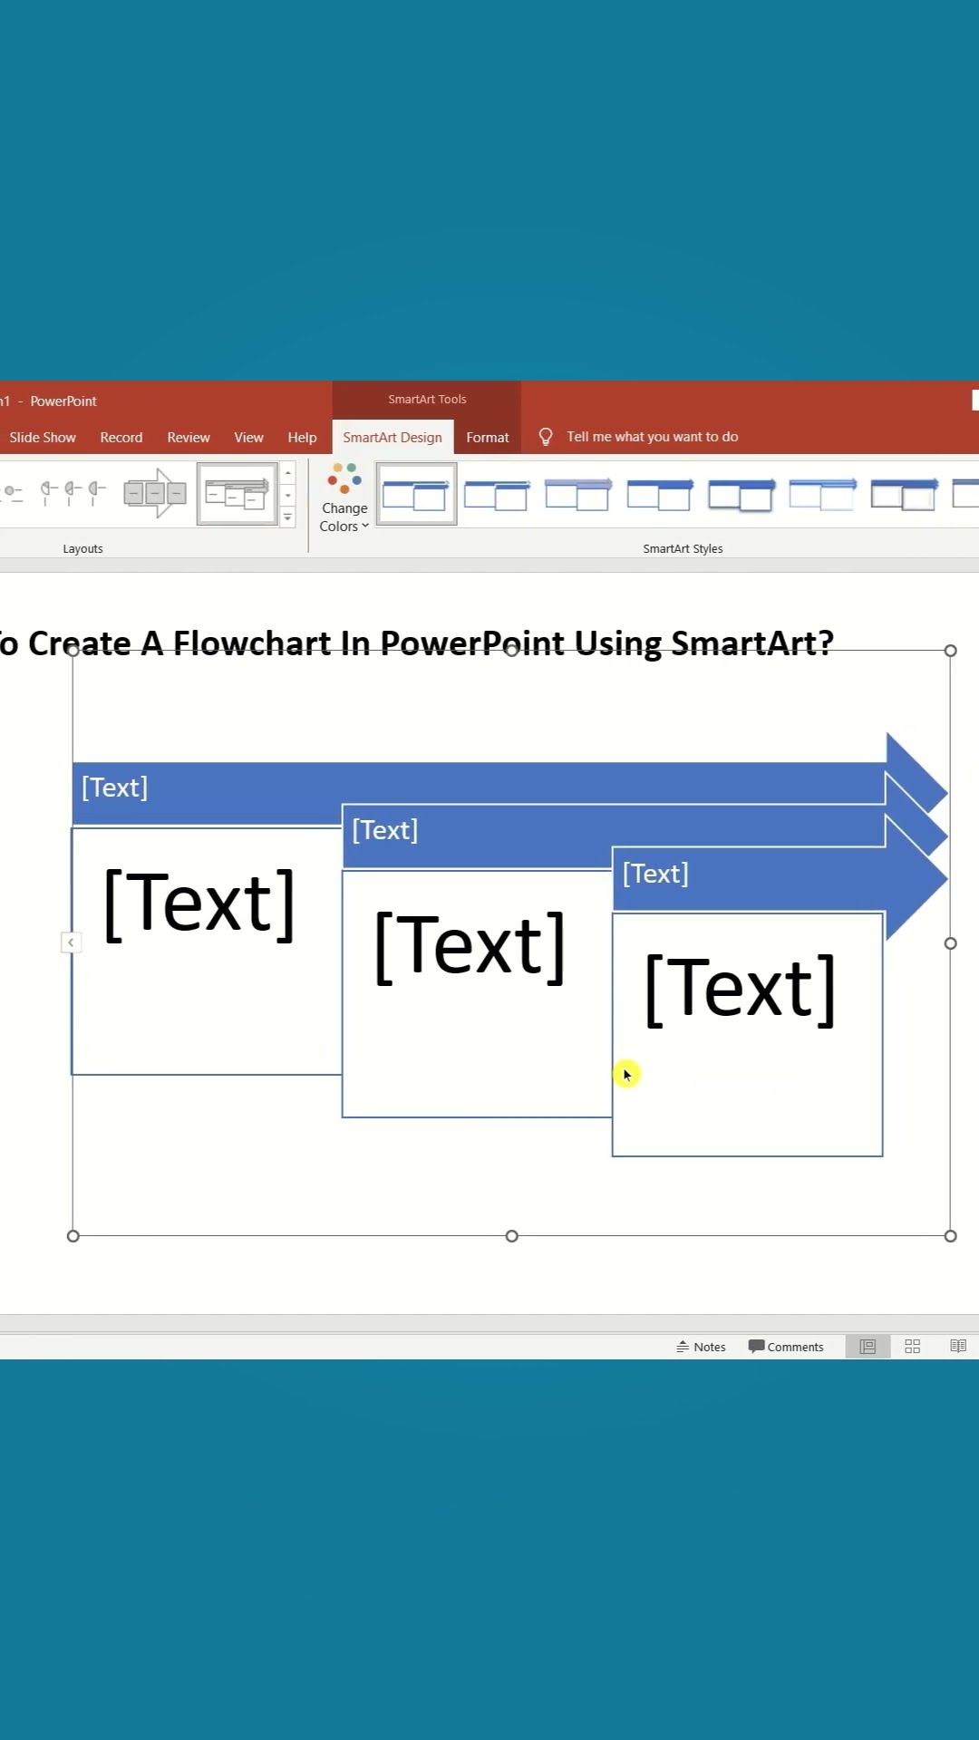Click the third arrow's [Text] label
This screenshot has height=1740, width=979.
pyautogui.click(x=655, y=874)
